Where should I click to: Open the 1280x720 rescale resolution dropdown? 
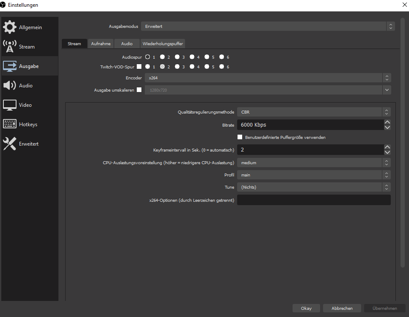pos(268,90)
